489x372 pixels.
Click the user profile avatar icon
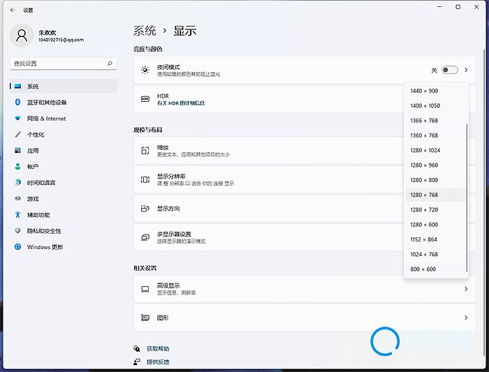click(22, 36)
